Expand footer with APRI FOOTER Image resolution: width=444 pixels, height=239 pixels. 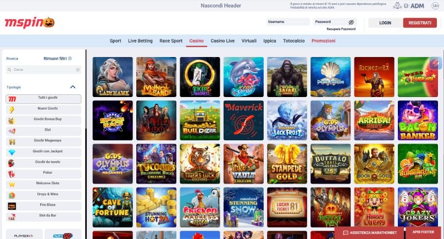coord(423,232)
